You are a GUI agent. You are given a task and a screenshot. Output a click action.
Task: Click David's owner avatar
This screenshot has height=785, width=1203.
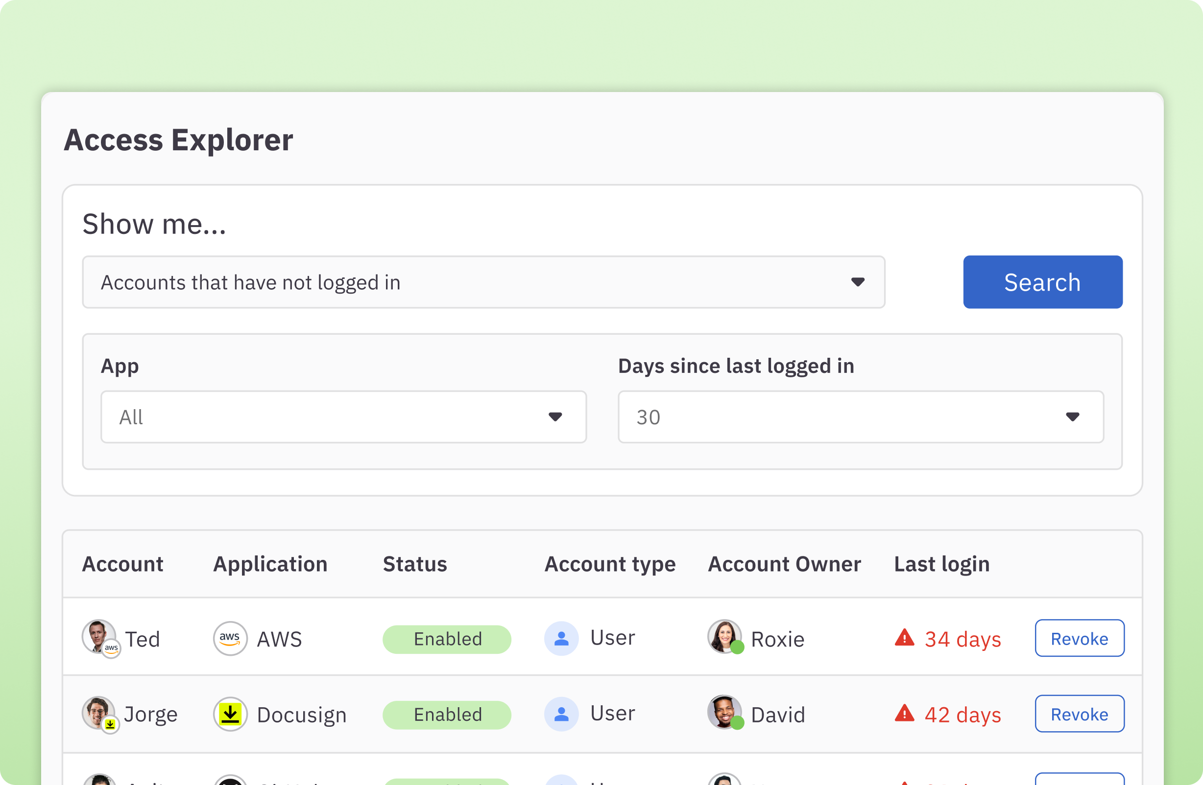724,712
